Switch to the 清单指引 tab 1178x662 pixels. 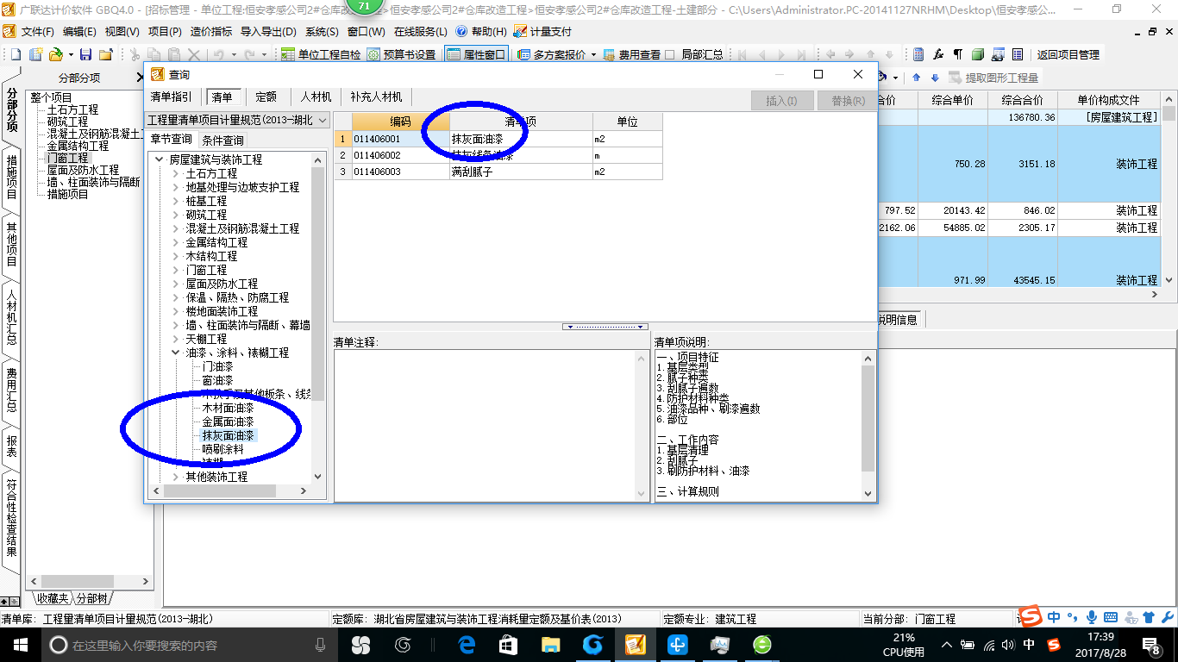pos(171,97)
